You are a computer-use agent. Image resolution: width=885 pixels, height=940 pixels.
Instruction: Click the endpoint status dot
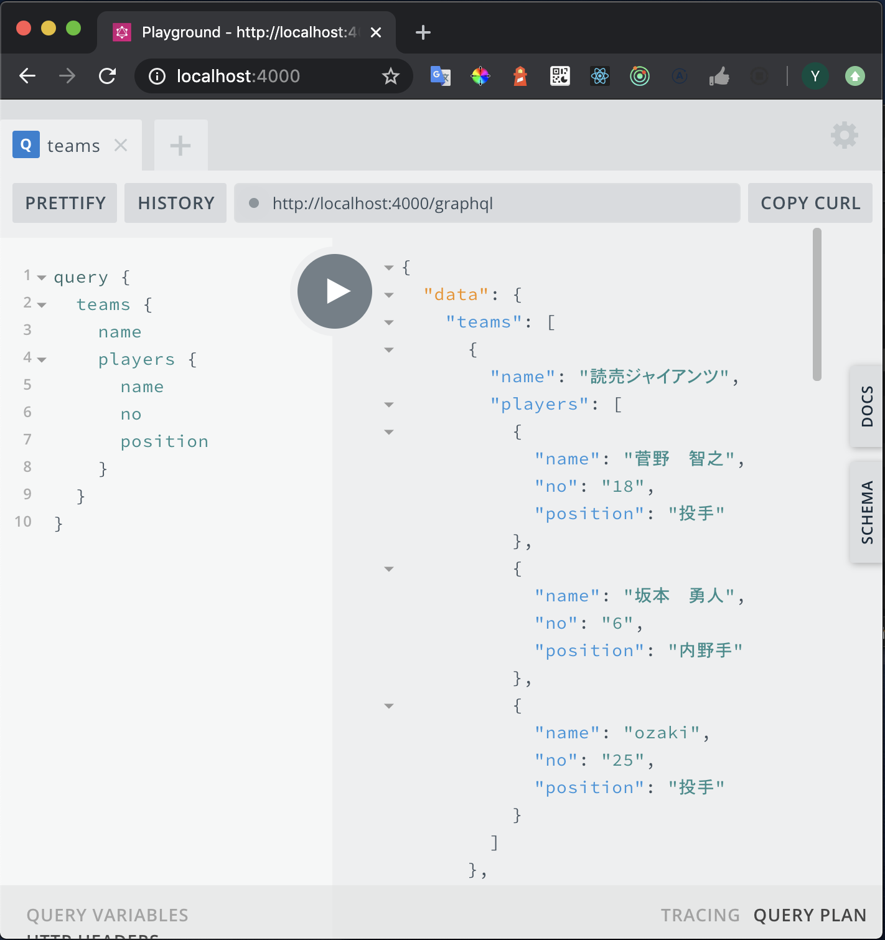pos(254,203)
